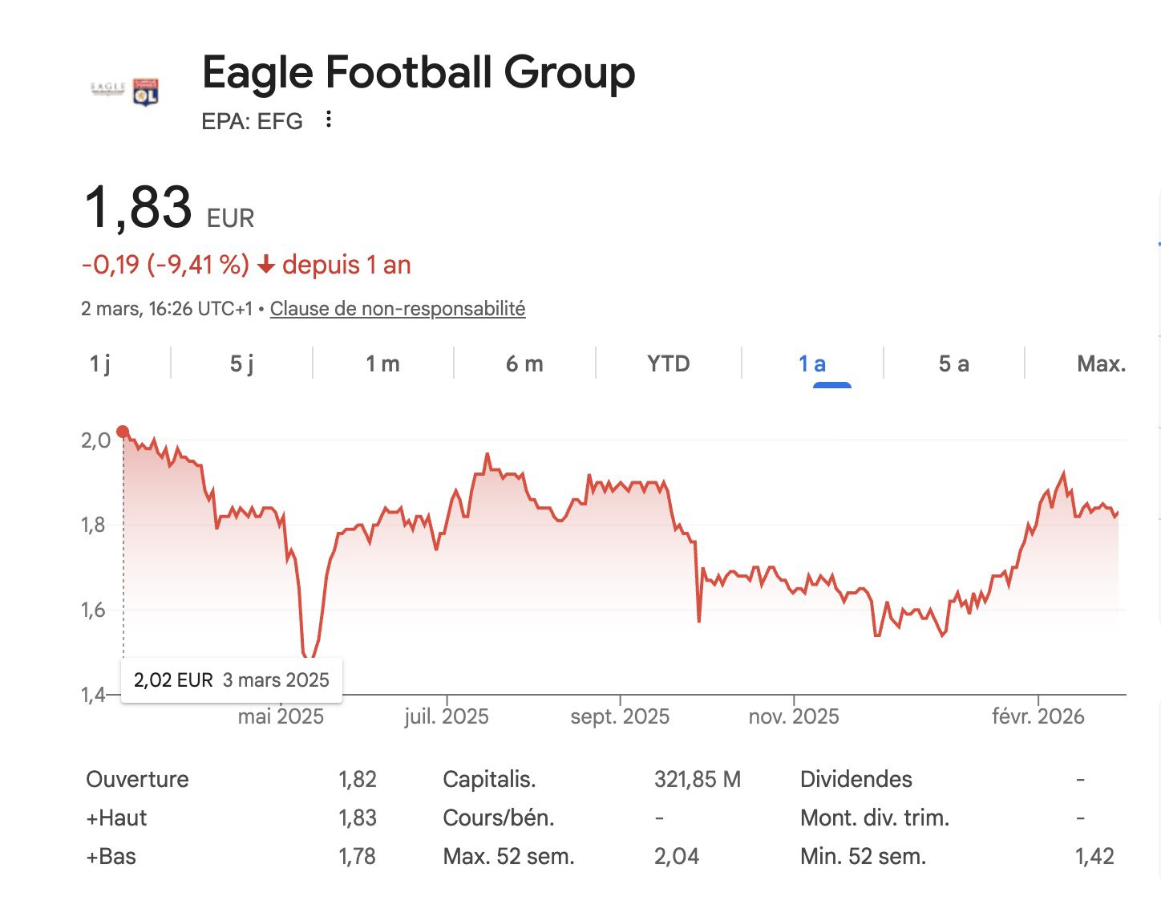Select the 1 a time range
1161x921 pixels.
812,364
